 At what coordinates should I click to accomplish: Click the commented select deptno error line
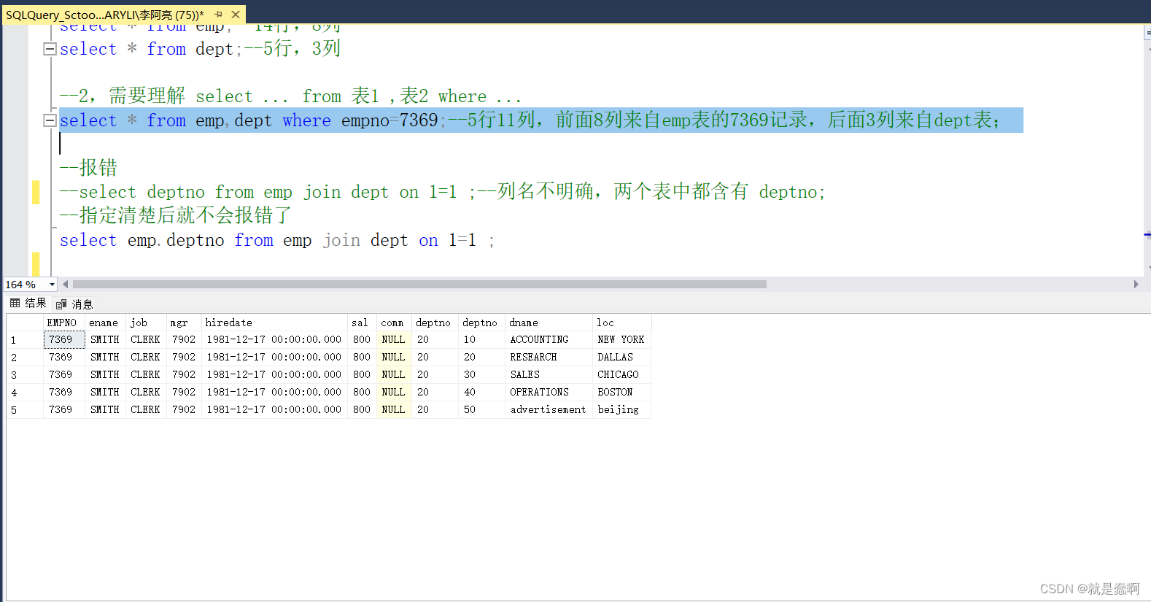click(442, 192)
